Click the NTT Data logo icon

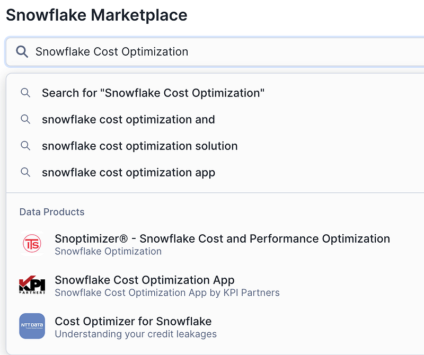(32, 326)
